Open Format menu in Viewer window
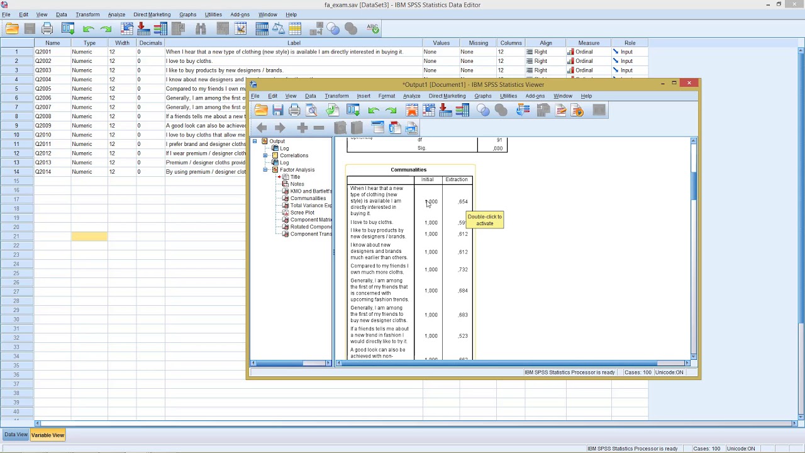 pyautogui.click(x=387, y=96)
